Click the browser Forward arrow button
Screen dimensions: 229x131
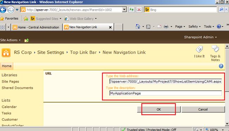click(11, 10)
